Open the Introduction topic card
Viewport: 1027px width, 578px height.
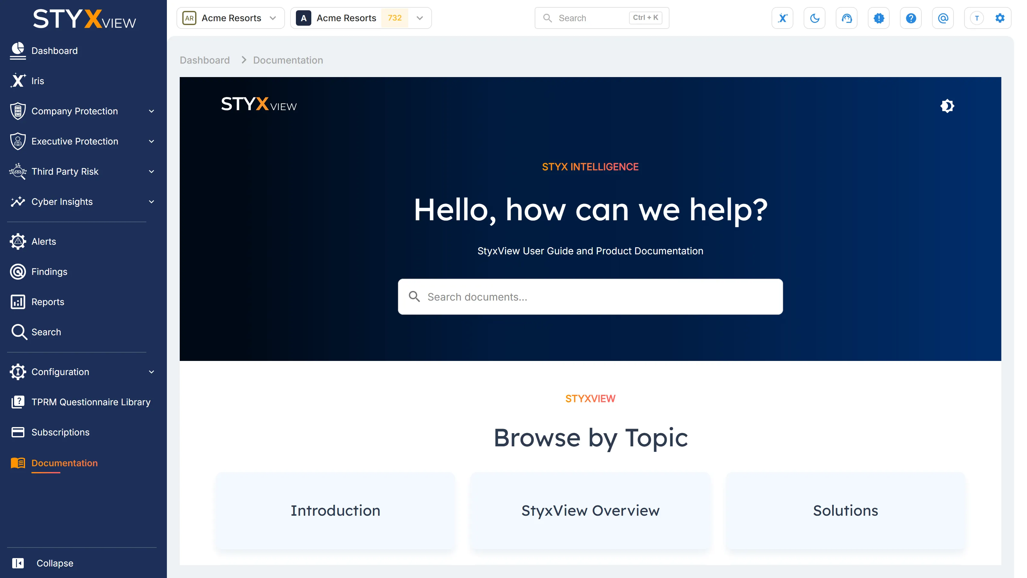(x=335, y=511)
